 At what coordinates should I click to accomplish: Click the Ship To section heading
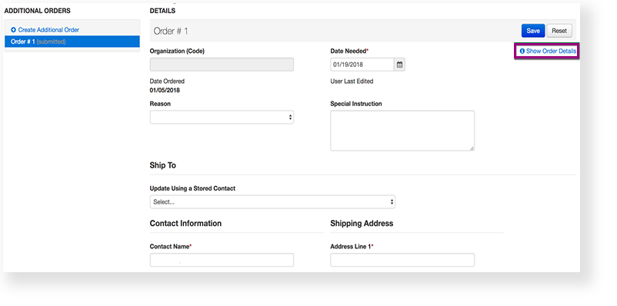coord(162,165)
